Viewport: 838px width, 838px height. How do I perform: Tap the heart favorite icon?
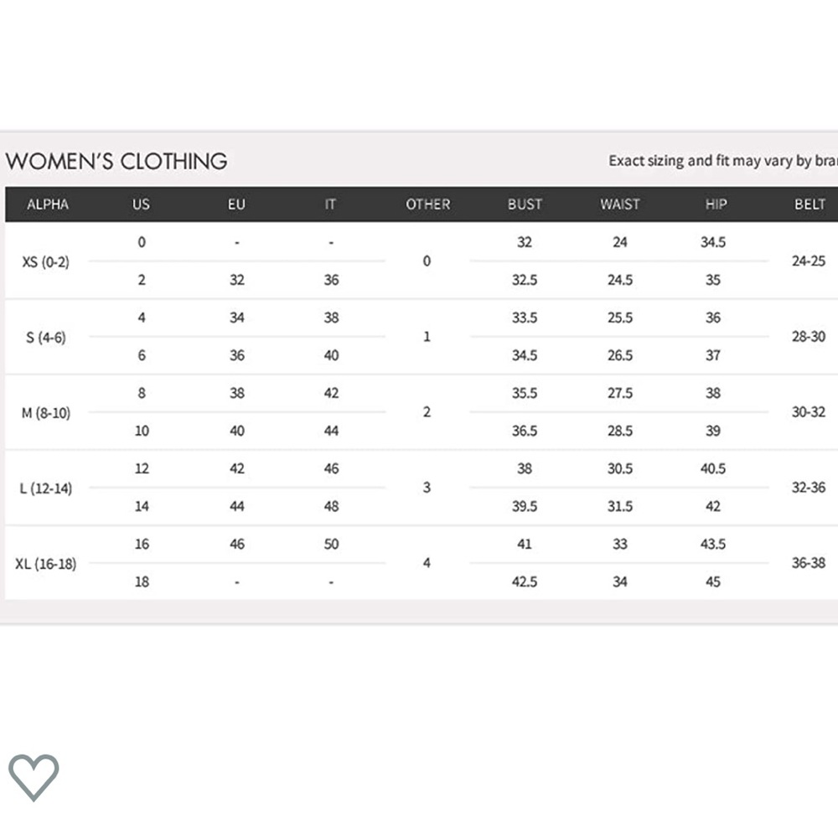pos(34,777)
